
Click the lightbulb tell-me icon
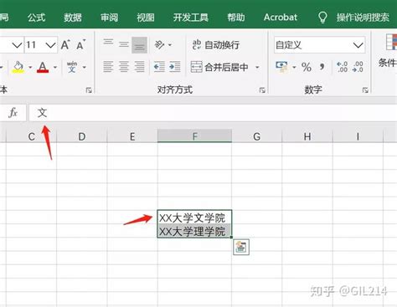pyautogui.click(x=322, y=18)
